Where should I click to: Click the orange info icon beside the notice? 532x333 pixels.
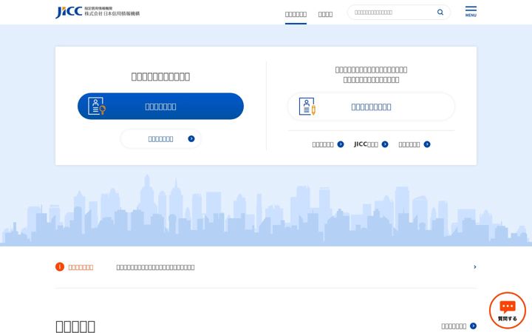(60, 267)
